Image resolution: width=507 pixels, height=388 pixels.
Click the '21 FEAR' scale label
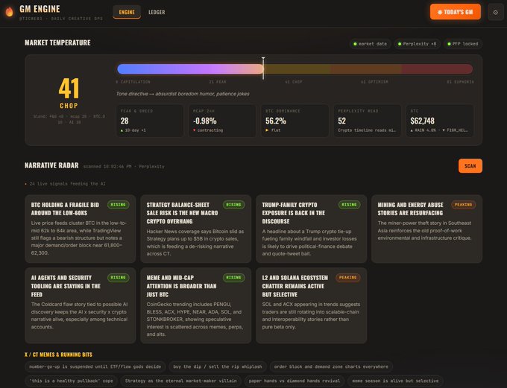tap(218, 82)
